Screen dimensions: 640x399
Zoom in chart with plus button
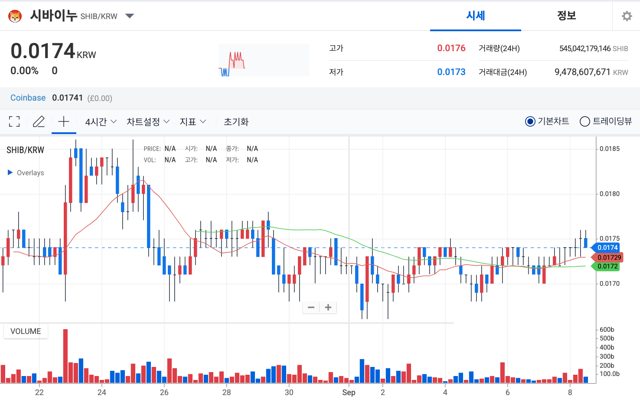(x=328, y=307)
